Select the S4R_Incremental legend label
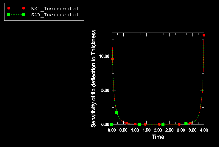 [55, 15]
